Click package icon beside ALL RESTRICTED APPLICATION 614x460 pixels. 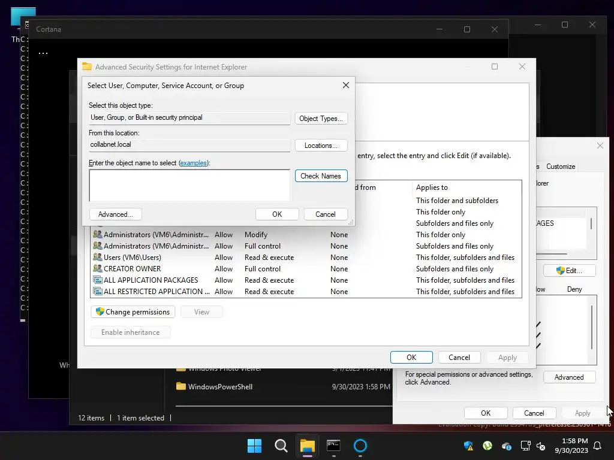click(97, 292)
